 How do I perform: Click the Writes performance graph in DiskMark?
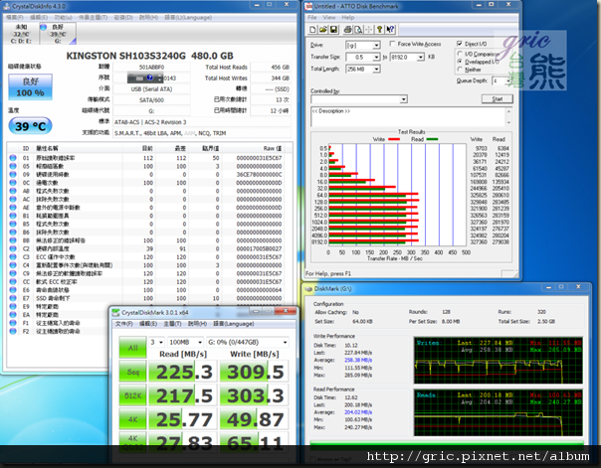[x=498, y=360]
